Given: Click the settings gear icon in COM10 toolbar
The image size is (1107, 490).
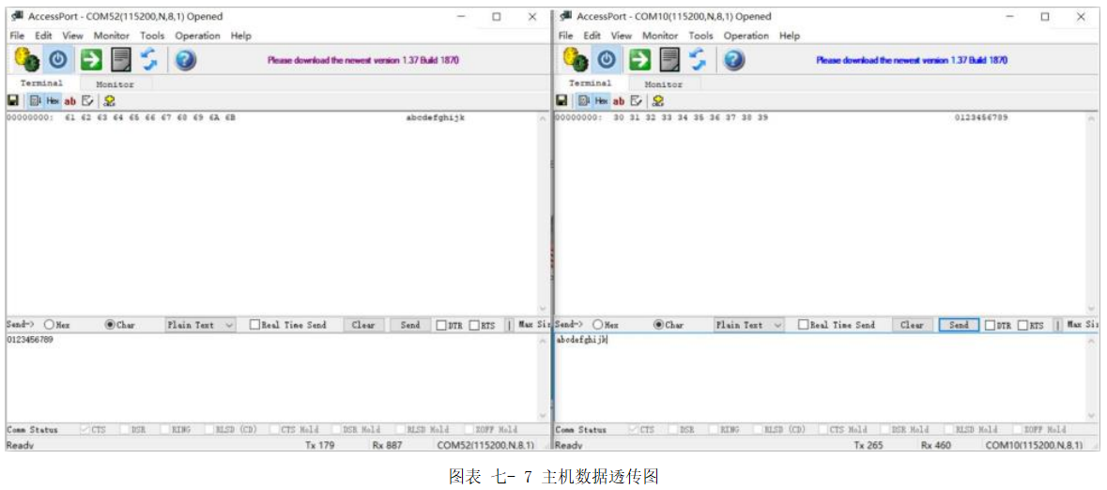Looking at the screenshot, I should point(575,59).
